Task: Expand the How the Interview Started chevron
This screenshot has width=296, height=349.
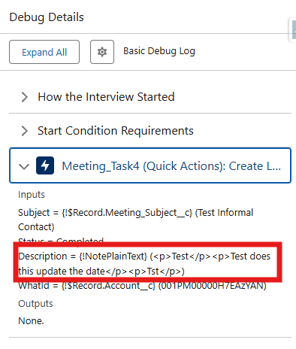Action: [x=24, y=97]
